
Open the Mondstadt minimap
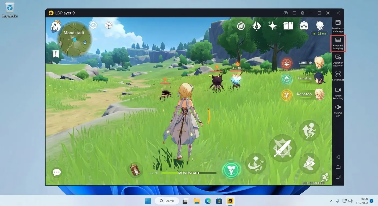pyautogui.click(x=74, y=39)
